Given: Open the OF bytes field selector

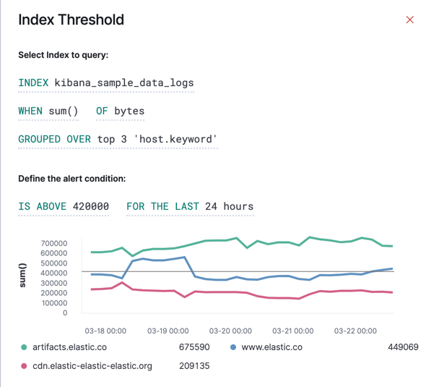Looking at the screenshot, I should (x=120, y=111).
